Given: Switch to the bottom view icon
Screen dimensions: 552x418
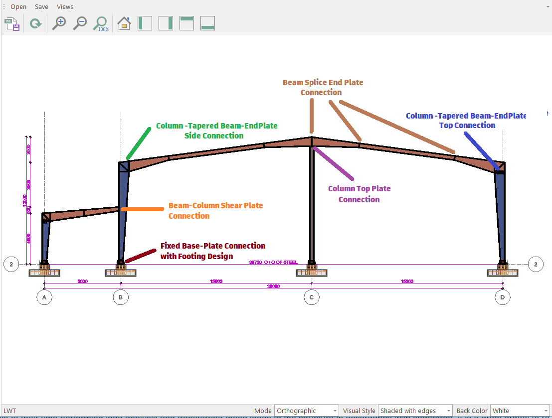Looking at the screenshot, I should (208, 23).
